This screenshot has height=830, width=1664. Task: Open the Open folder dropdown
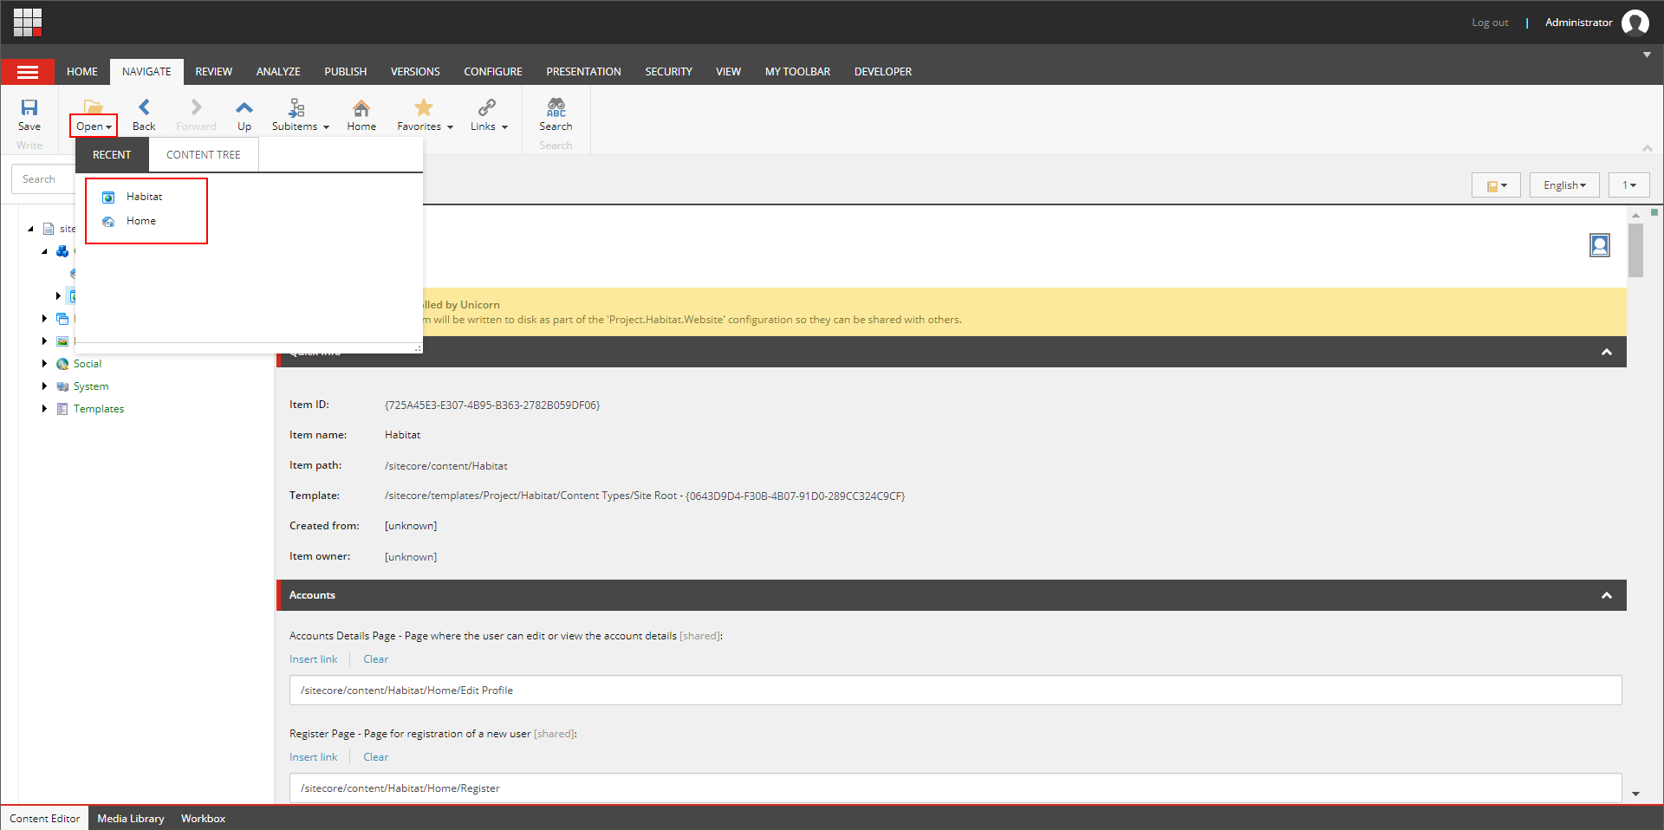coord(94,126)
